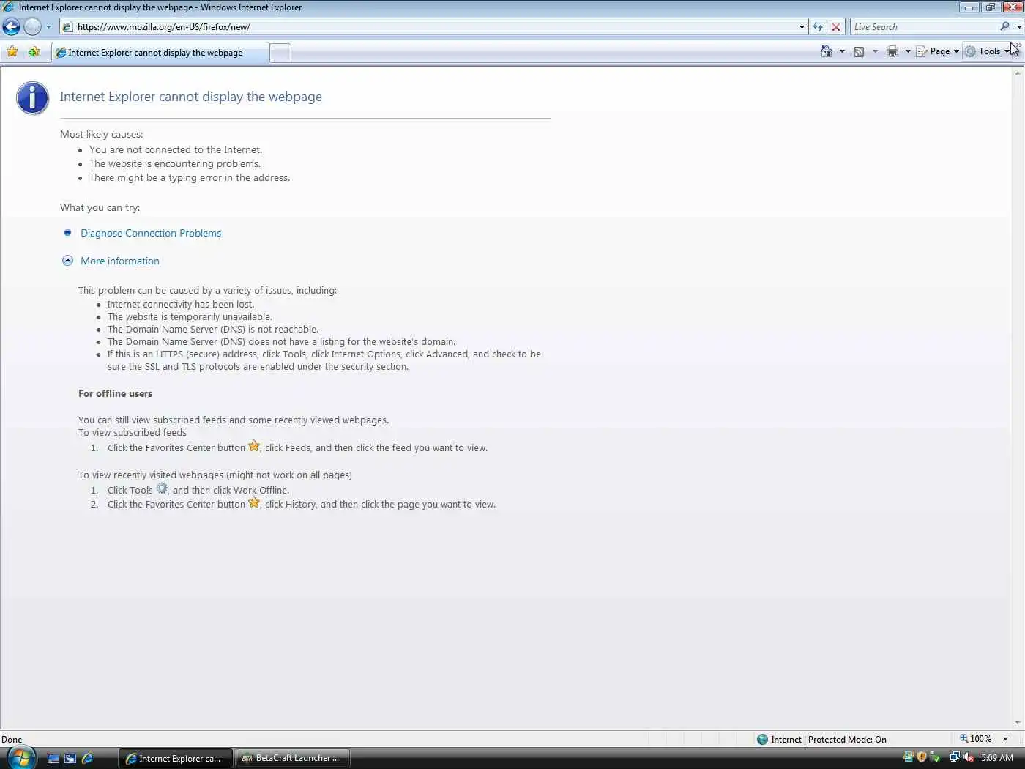The height and width of the screenshot is (769, 1025).
Task: Expand the Feeds dropdown arrow
Action: pos(875,51)
